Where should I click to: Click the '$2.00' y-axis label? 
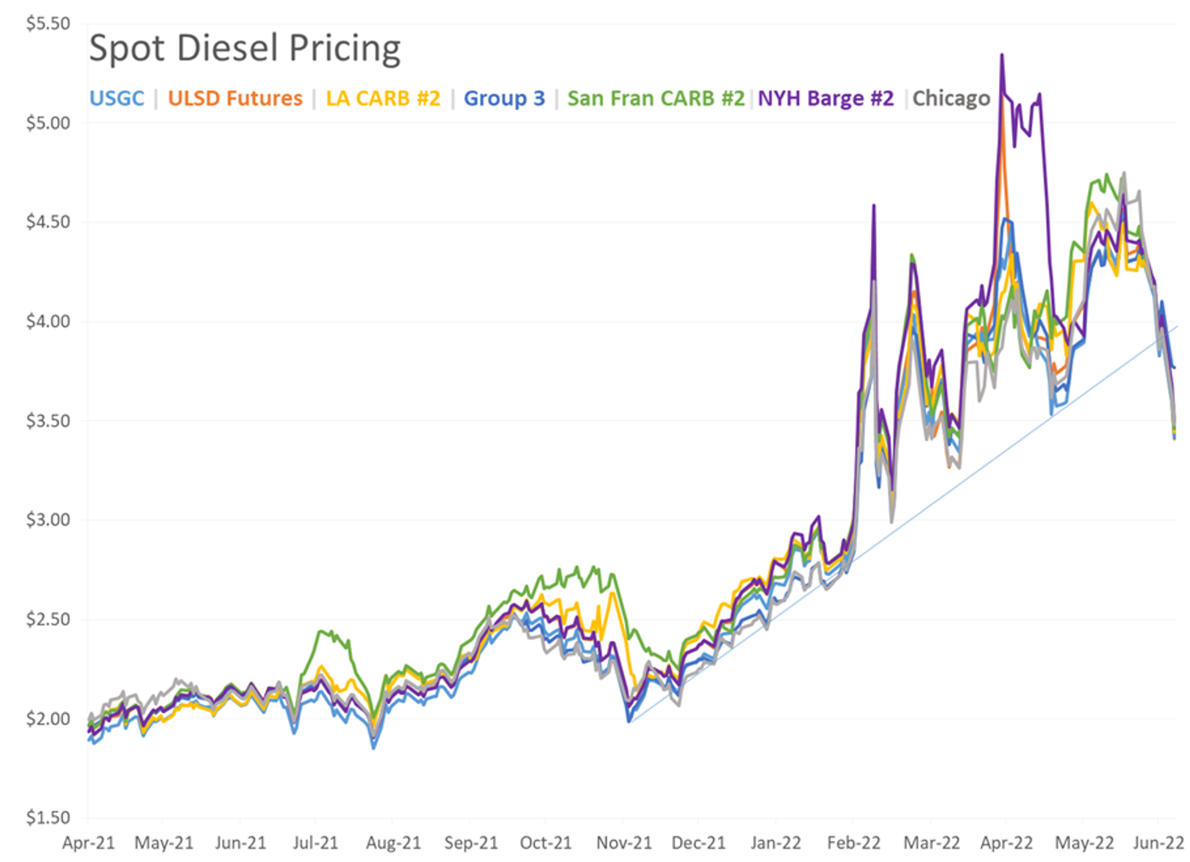pyautogui.click(x=48, y=718)
